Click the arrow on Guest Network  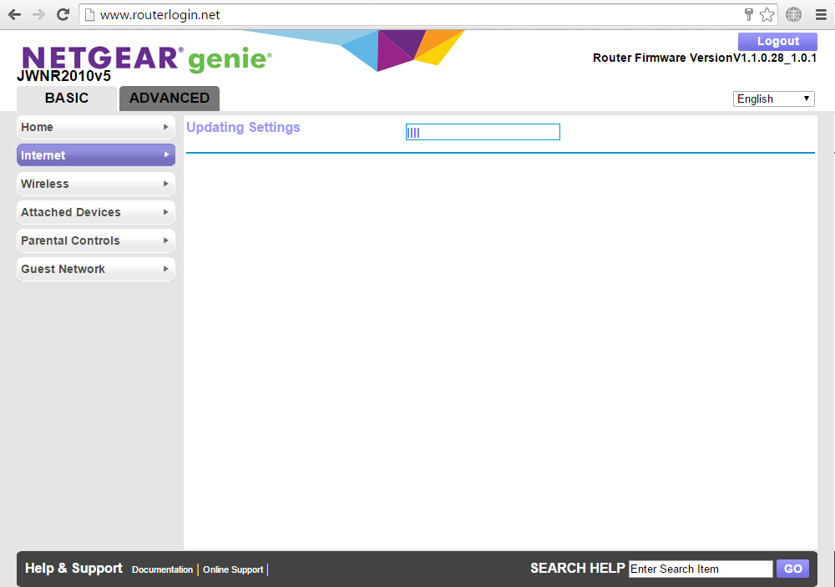[165, 269]
